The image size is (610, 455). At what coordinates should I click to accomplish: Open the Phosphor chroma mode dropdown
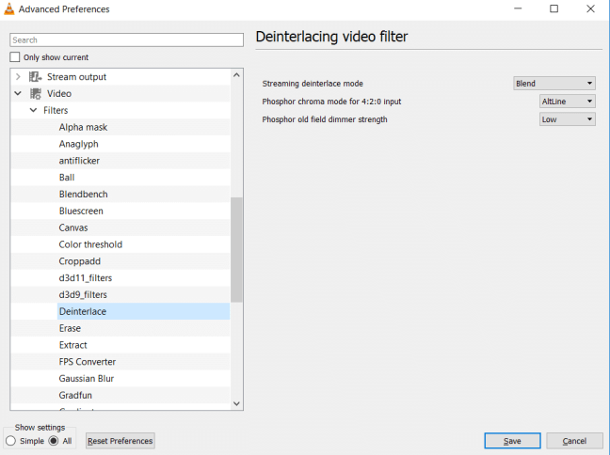coord(567,102)
